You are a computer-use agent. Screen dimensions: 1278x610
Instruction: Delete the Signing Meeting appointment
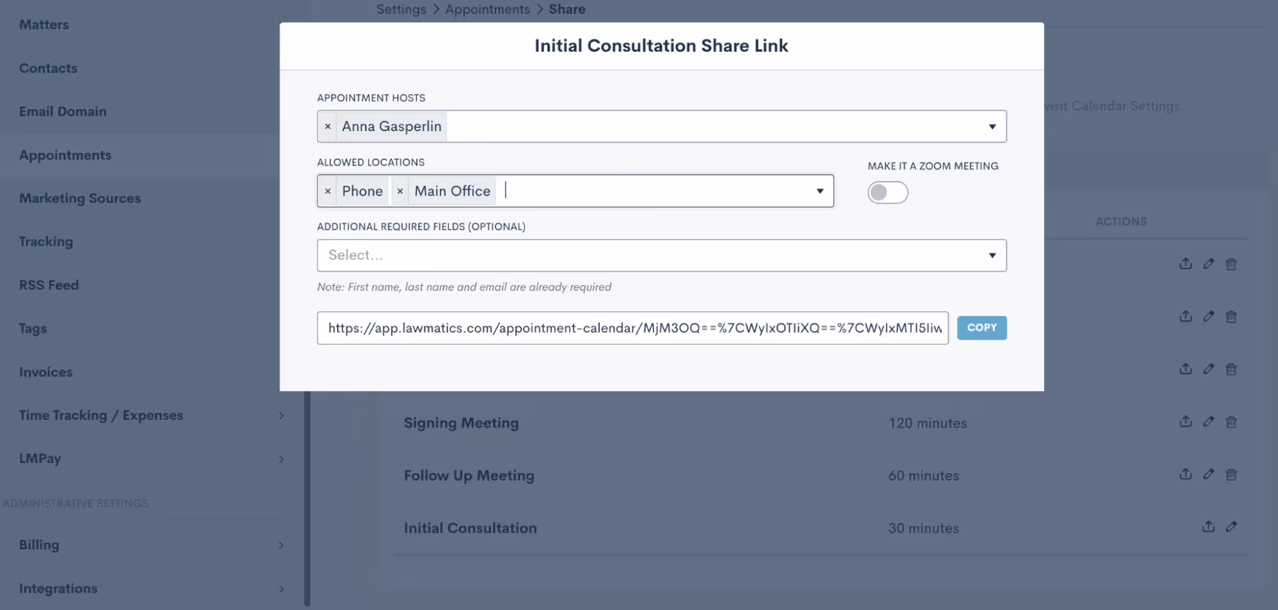tap(1231, 422)
